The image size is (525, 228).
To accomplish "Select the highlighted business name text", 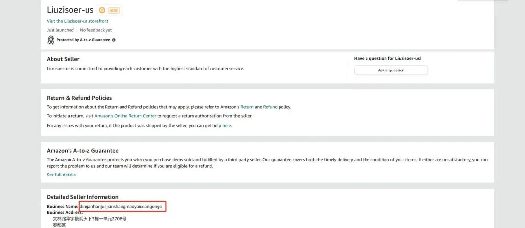I will (121, 207).
